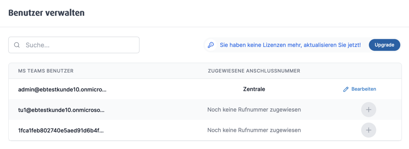Select the tu1@ebtestkunde10 user email
The image size is (409, 149).
pos(61,110)
